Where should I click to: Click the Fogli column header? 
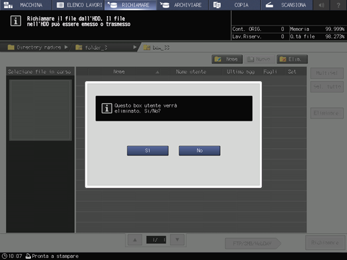point(270,72)
